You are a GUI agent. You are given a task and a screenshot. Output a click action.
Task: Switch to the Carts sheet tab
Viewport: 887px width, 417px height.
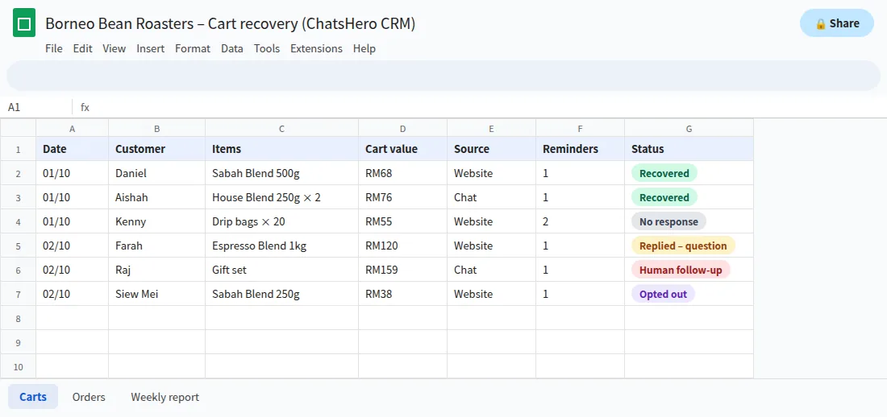tap(33, 397)
